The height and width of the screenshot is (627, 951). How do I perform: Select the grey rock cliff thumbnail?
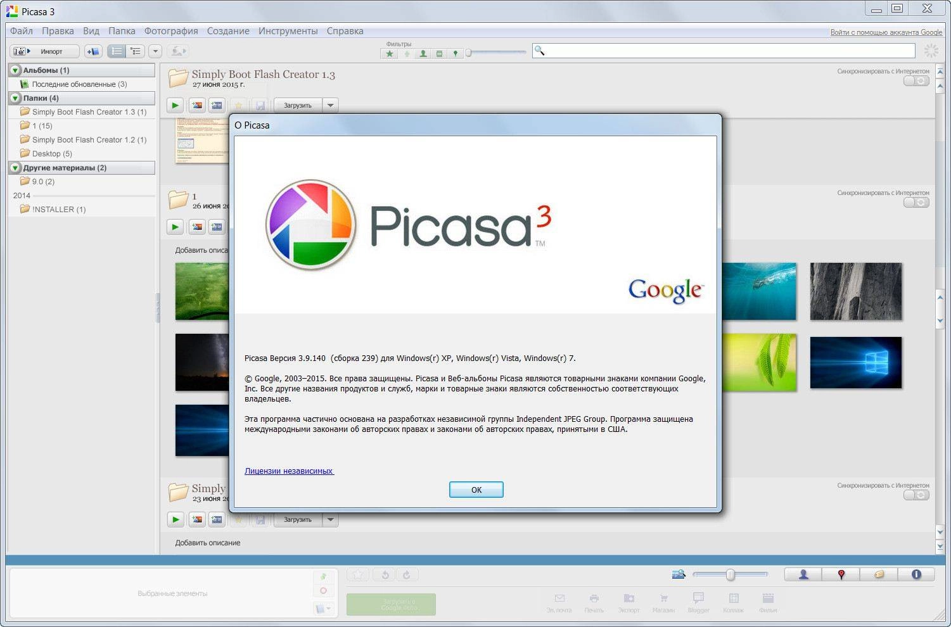point(855,291)
